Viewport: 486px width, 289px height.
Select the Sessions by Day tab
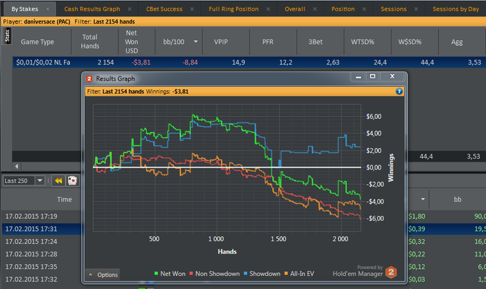point(455,9)
